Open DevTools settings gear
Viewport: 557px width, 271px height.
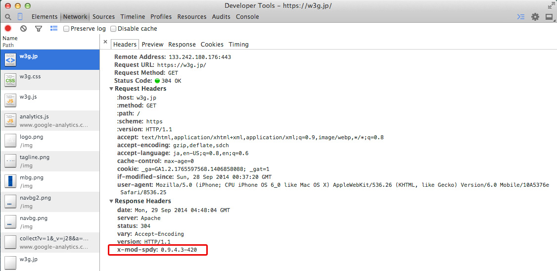click(x=535, y=17)
